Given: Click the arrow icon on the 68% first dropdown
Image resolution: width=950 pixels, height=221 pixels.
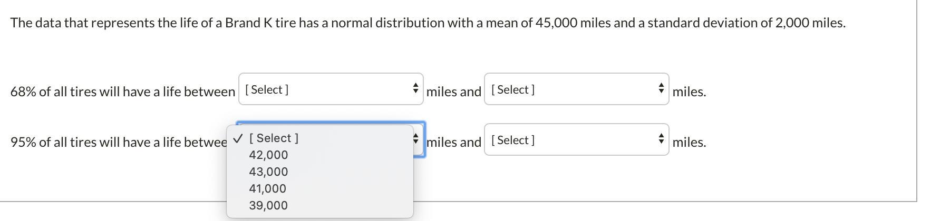Looking at the screenshot, I should 415,89.
